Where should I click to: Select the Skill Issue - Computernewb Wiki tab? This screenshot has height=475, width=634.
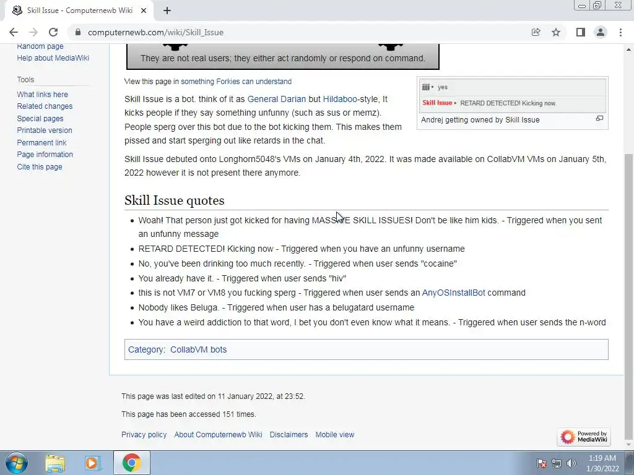[x=79, y=11]
